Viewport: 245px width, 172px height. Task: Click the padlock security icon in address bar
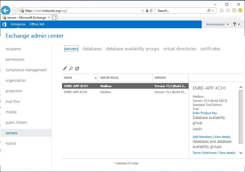(147, 11)
